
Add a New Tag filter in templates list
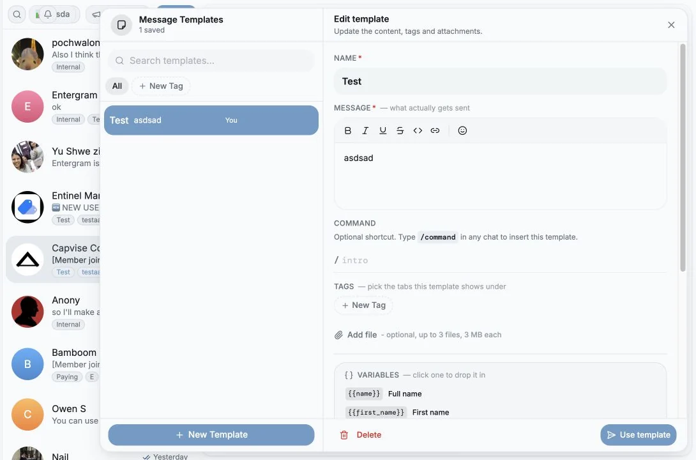tap(161, 86)
